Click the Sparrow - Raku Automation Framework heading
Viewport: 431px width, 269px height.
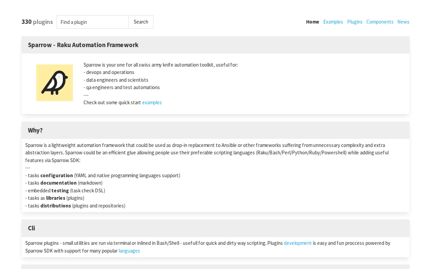(x=83, y=45)
